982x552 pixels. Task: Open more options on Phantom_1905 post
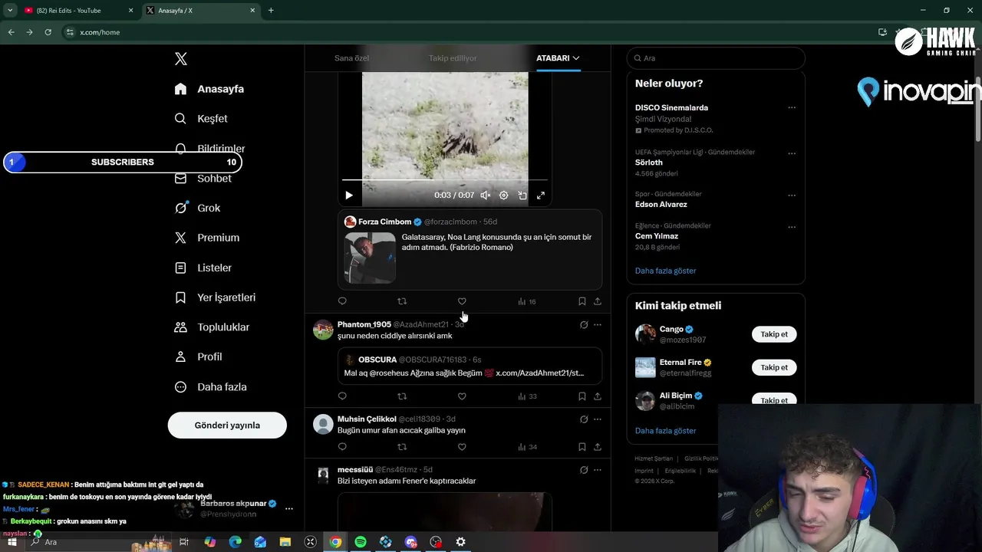point(598,325)
